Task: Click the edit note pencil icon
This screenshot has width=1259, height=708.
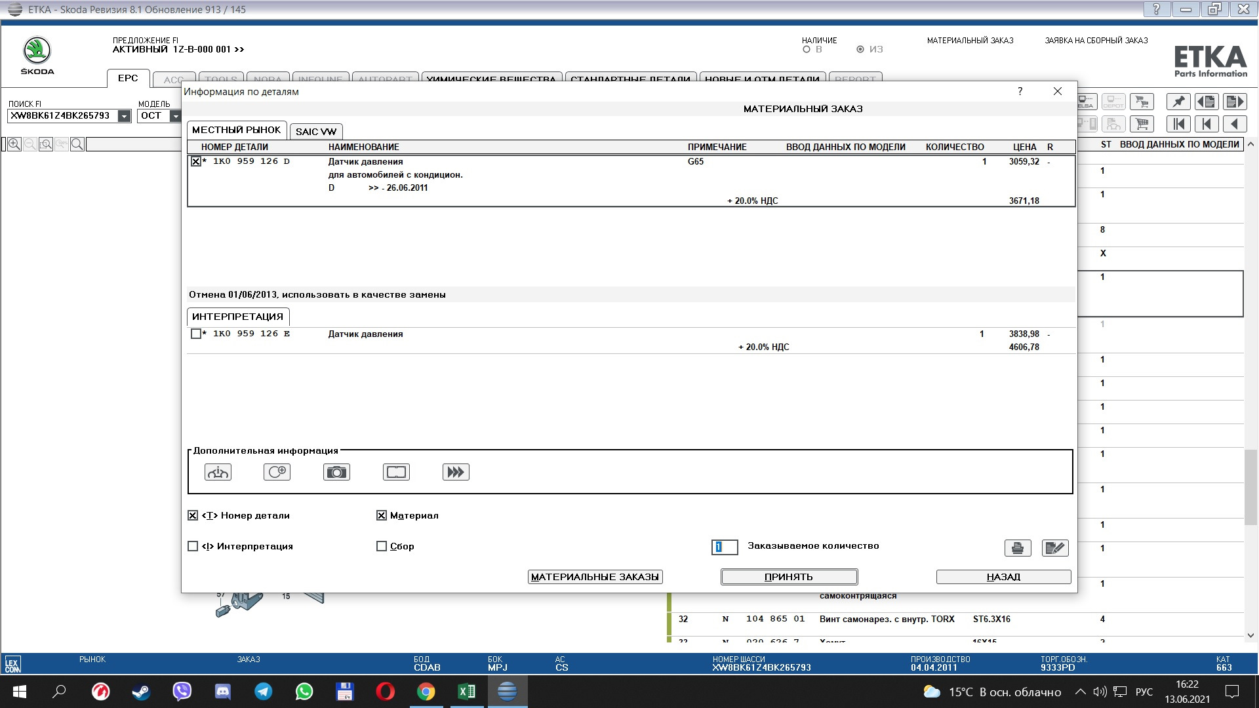Action: coord(1054,548)
